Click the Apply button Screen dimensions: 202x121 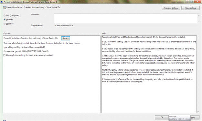pos(195,117)
